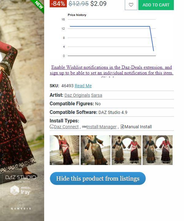Click the Genesis 3 badge
Image resolution: width=184 pixels, height=221 pixels.
(21, 206)
